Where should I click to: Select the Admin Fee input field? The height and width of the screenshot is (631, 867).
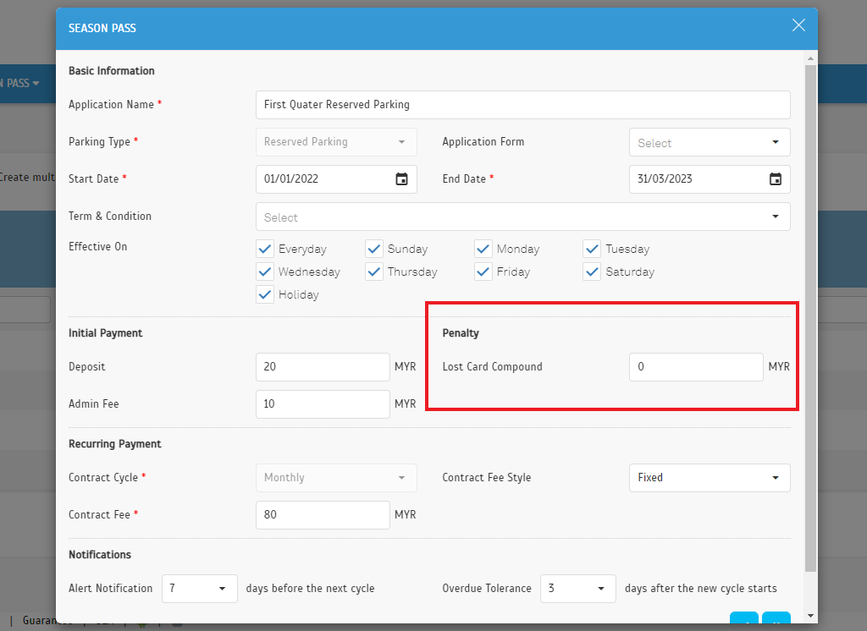tap(323, 404)
